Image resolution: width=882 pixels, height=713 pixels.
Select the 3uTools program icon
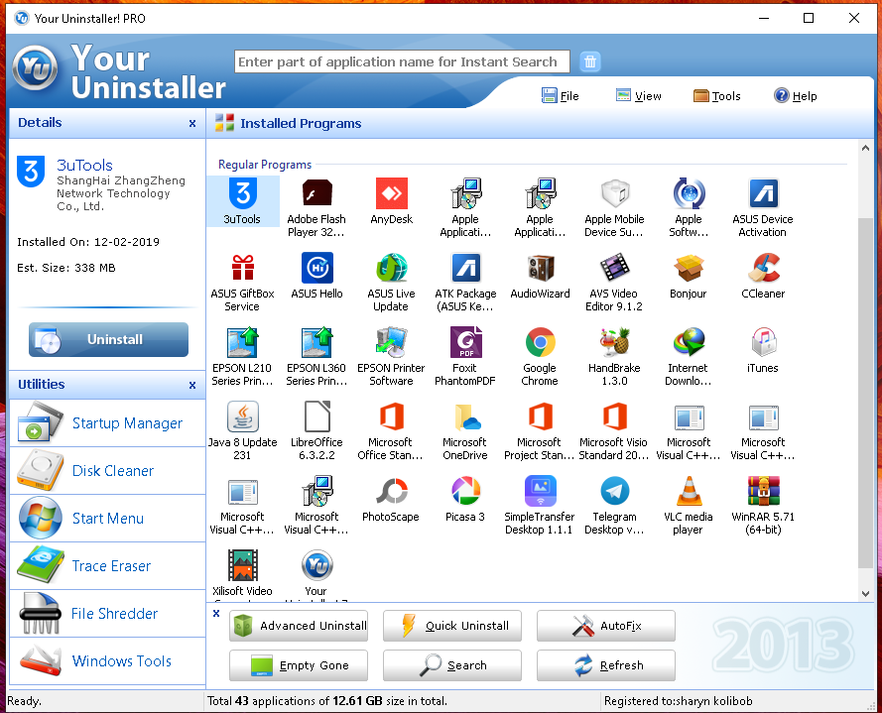pos(242,193)
